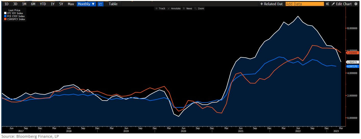Image resolution: width=361 pixels, height=139 pixels.
Task: Open the Related Data panel
Action: click(271, 4)
